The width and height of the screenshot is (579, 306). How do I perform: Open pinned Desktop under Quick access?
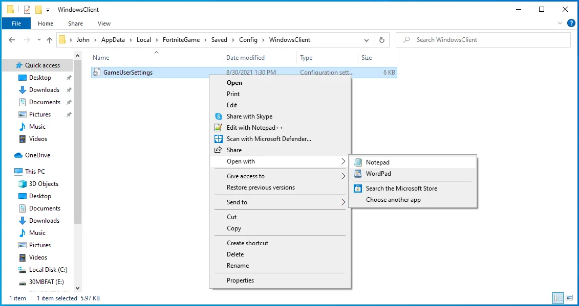40,78
